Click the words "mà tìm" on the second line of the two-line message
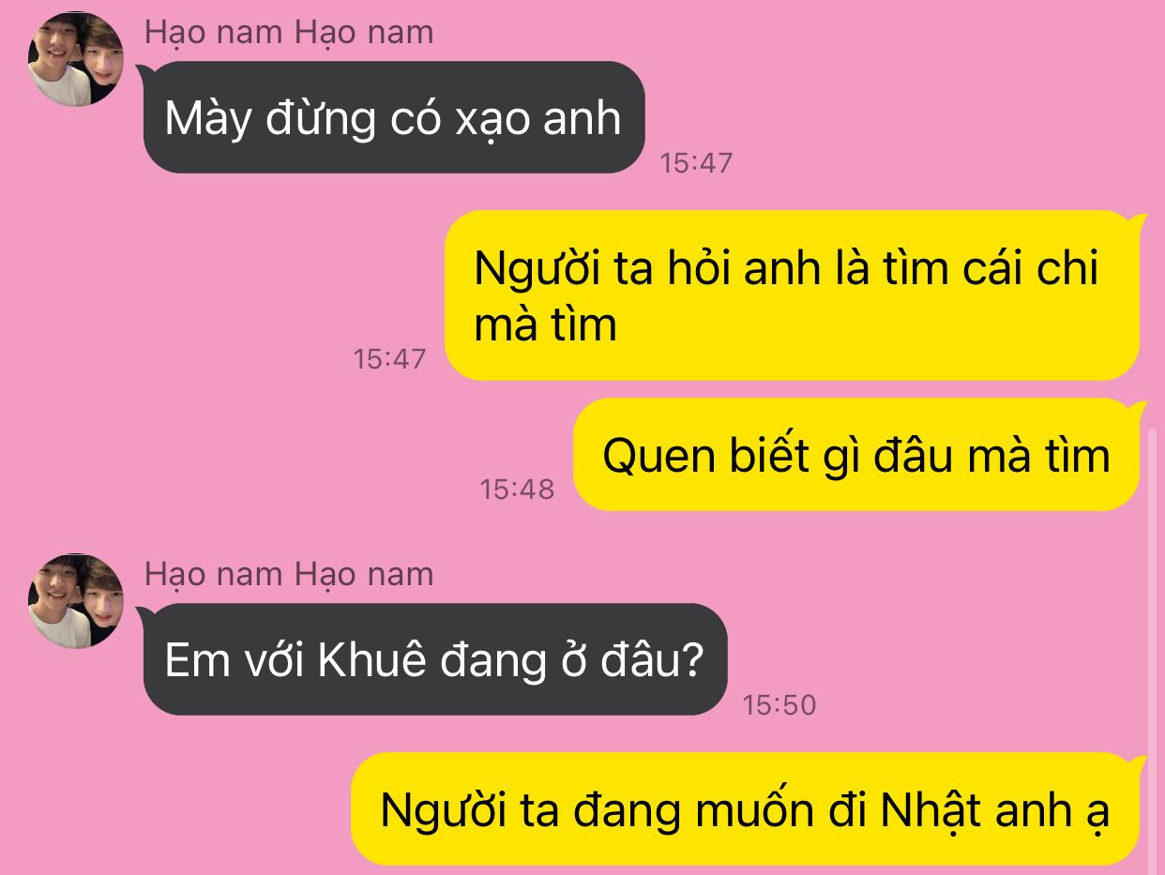 point(546,325)
